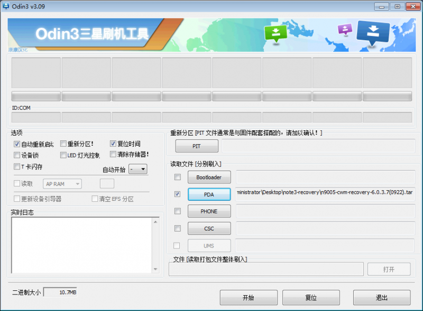
Task: Uncheck the checkbox beside PDA
Action: tap(177, 194)
